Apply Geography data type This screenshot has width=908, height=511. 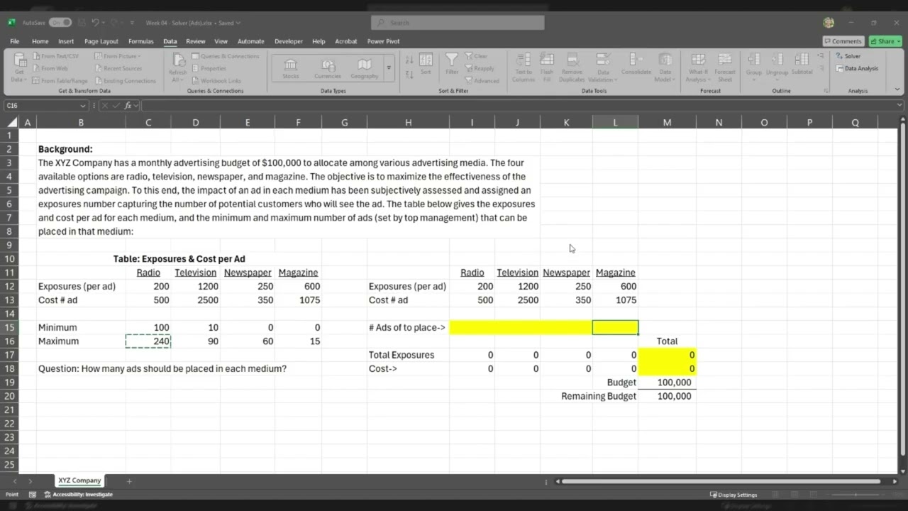pyautogui.click(x=365, y=69)
